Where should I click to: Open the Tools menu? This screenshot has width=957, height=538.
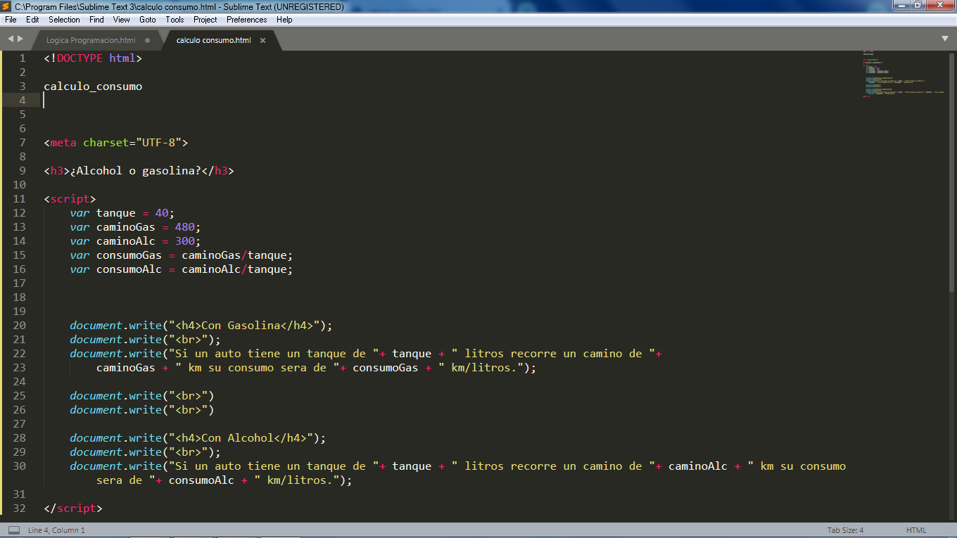(x=175, y=20)
